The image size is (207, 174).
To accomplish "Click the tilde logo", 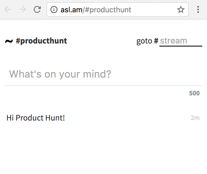I will click(9, 41).
